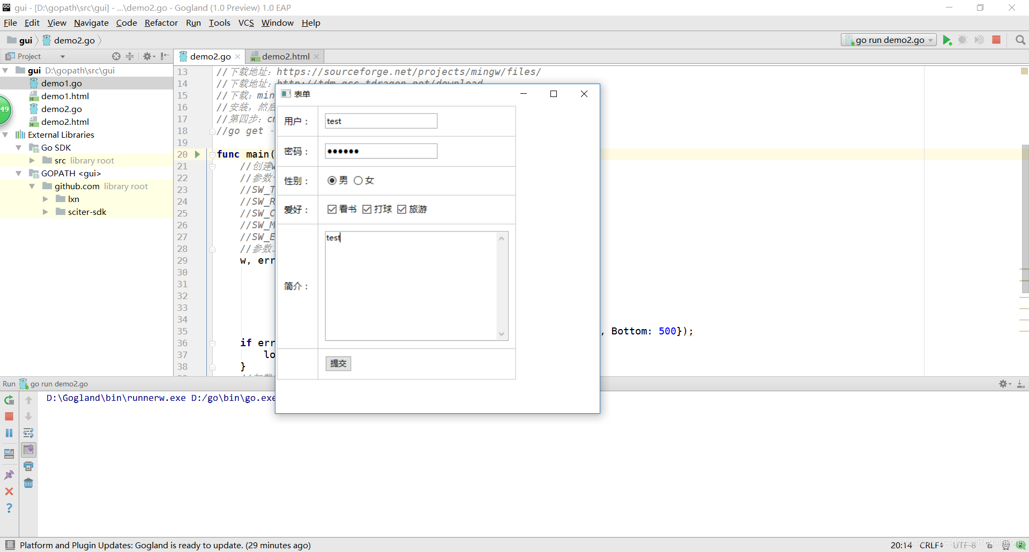
Task: Click run gutter arrow at line 20
Action: pyautogui.click(x=197, y=154)
